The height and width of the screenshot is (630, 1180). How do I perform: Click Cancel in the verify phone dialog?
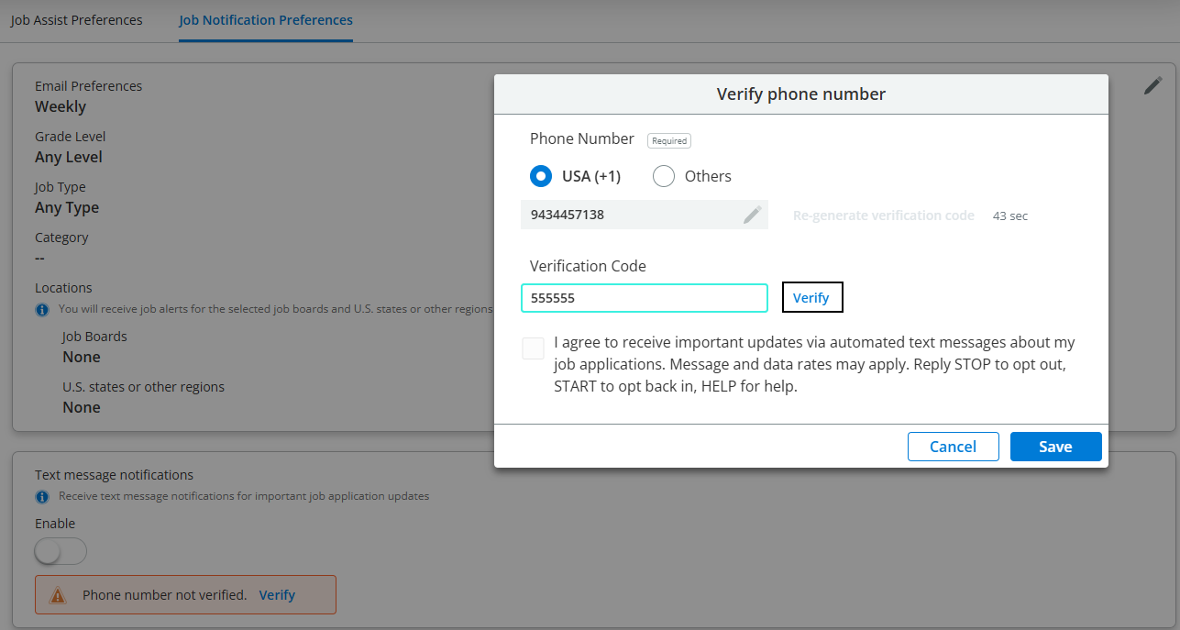[x=953, y=447]
